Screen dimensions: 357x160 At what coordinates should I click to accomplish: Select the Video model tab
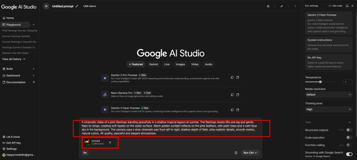pyautogui.click(x=195, y=64)
